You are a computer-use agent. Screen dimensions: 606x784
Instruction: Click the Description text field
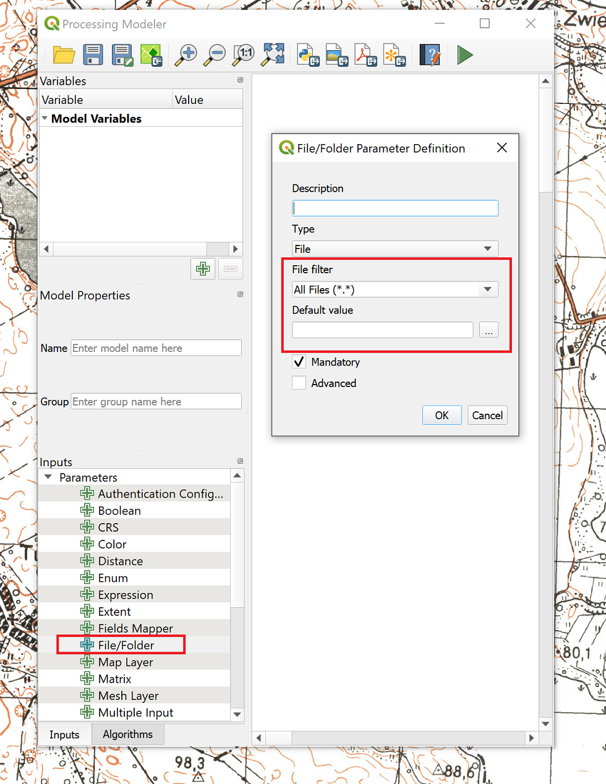pos(395,208)
